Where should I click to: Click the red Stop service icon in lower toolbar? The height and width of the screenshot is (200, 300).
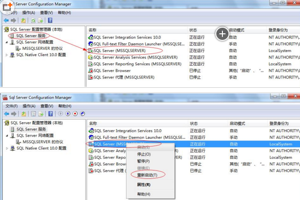point(75,114)
